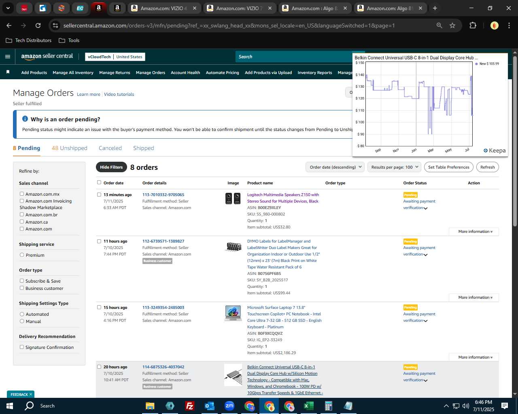Switch to the 48 Unshipped tab
The width and height of the screenshot is (518, 414).
pos(70,148)
